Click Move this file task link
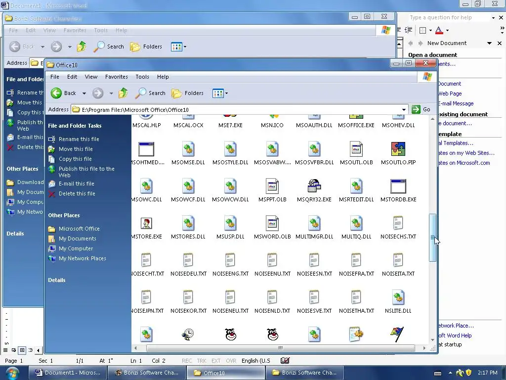The image size is (506, 380). click(x=76, y=149)
